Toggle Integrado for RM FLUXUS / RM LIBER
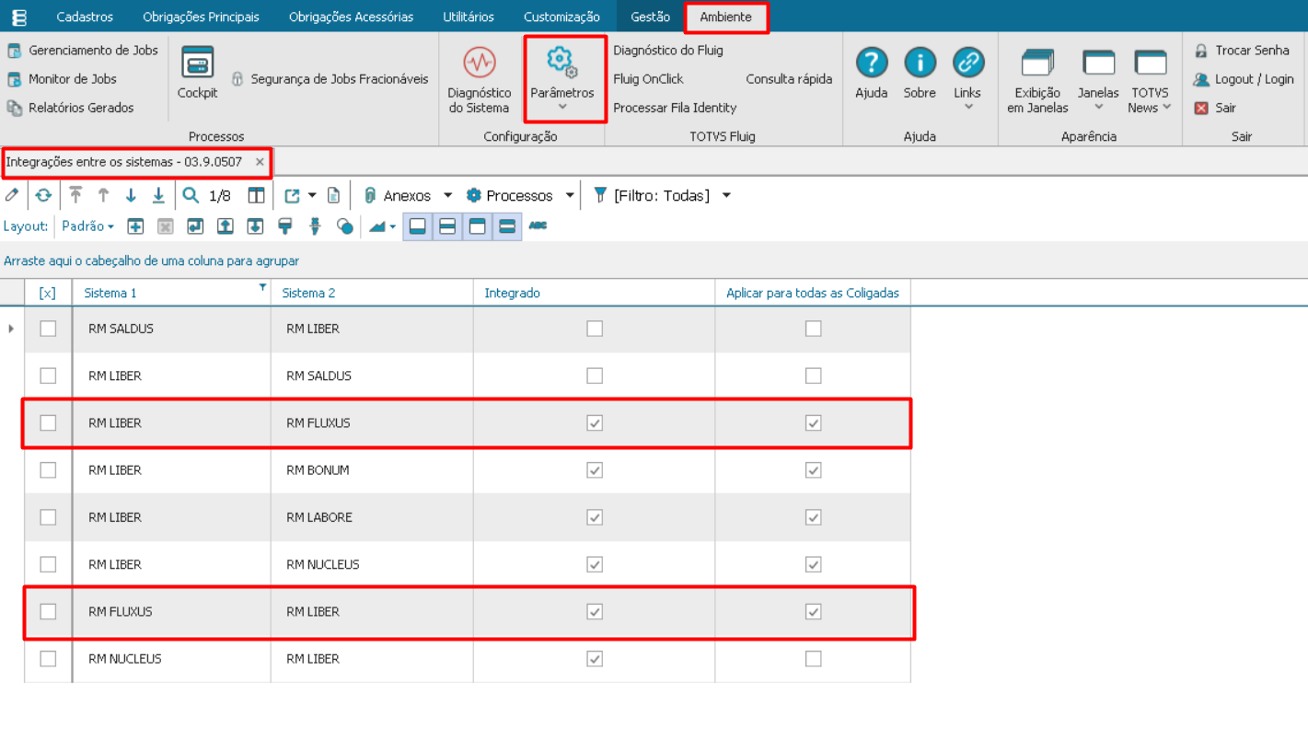The image size is (1308, 751). tap(595, 612)
